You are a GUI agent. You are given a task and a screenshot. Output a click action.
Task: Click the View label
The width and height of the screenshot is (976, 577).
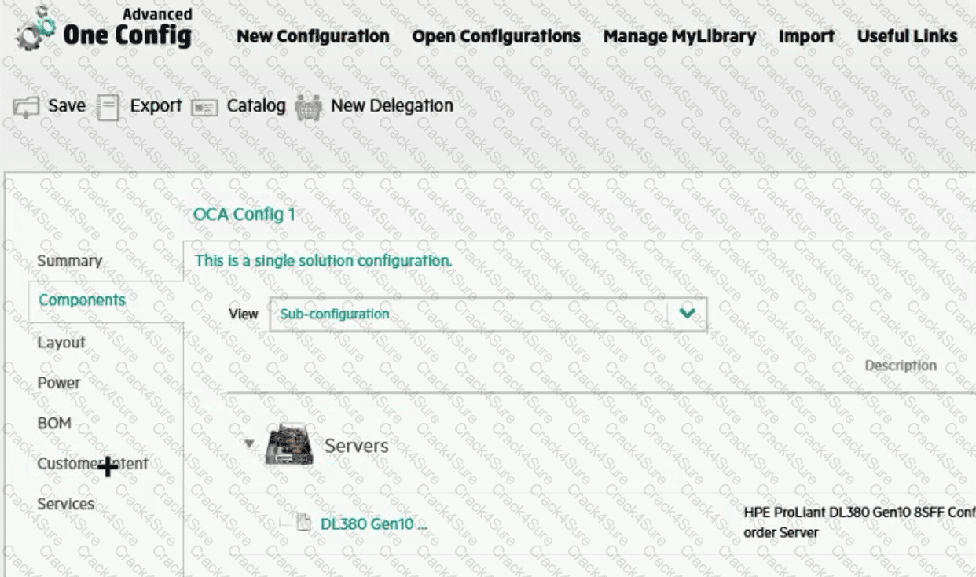pyautogui.click(x=244, y=314)
